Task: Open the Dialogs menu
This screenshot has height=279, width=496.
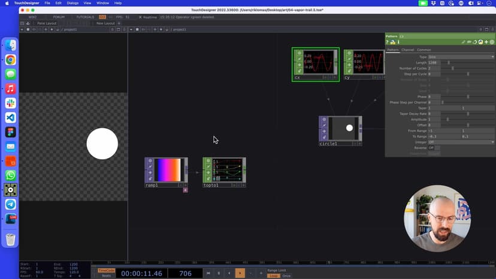Action: point(72,3)
